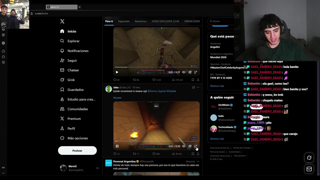Repost the post with 96 reposts
Viewport: 320px width, 180px height.
tap(136, 80)
